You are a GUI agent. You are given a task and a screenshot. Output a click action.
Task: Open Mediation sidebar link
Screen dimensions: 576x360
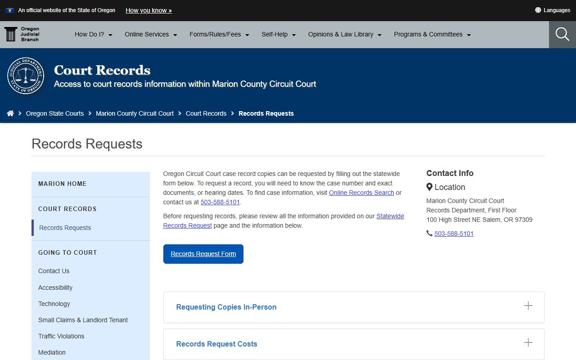pyautogui.click(x=52, y=352)
